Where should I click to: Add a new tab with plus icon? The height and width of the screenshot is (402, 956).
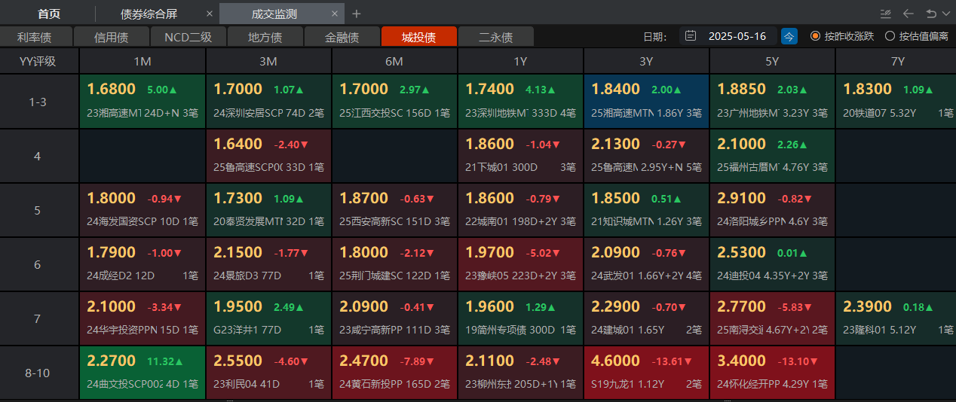(x=357, y=14)
